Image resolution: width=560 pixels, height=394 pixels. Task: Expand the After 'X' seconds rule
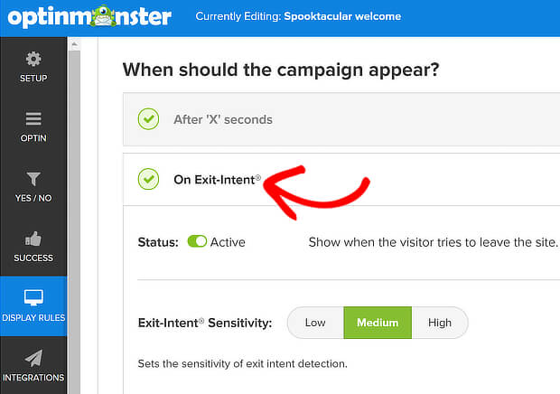click(341, 119)
